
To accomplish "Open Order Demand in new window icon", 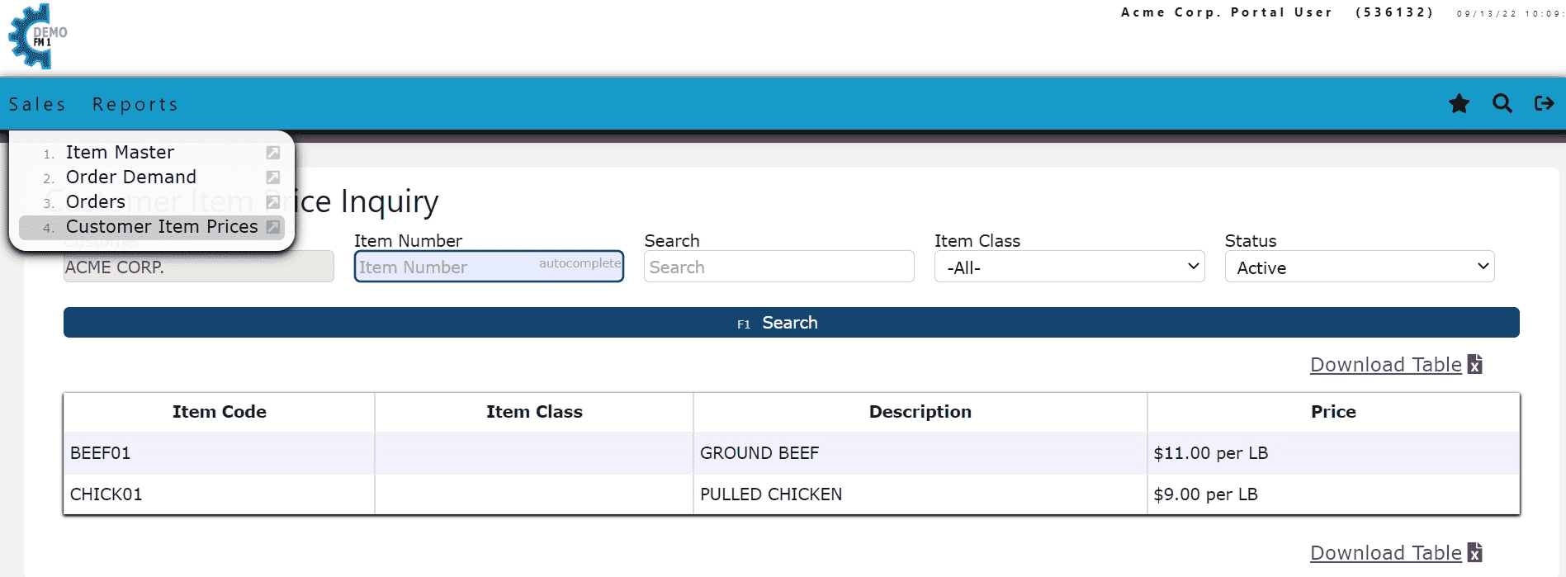I will click(x=273, y=177).
